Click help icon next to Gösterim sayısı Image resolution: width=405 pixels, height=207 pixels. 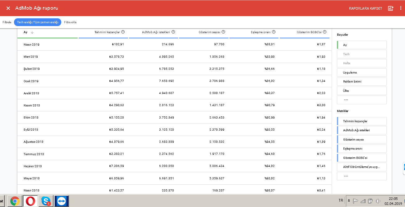(x=223, y=32)
